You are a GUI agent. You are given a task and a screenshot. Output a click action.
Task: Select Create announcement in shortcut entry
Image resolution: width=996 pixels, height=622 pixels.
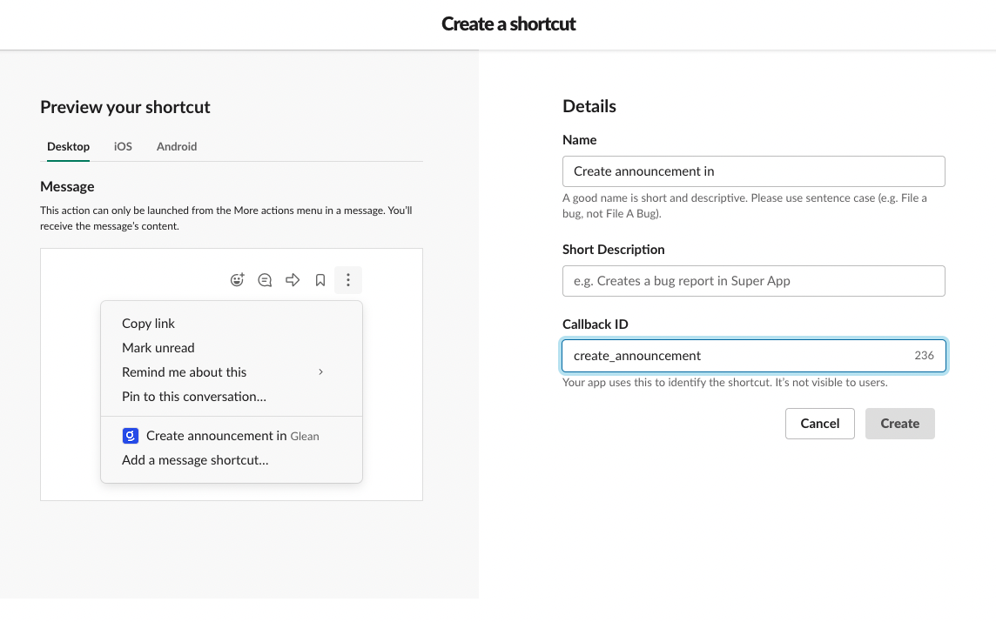click(x=216, y=436)
